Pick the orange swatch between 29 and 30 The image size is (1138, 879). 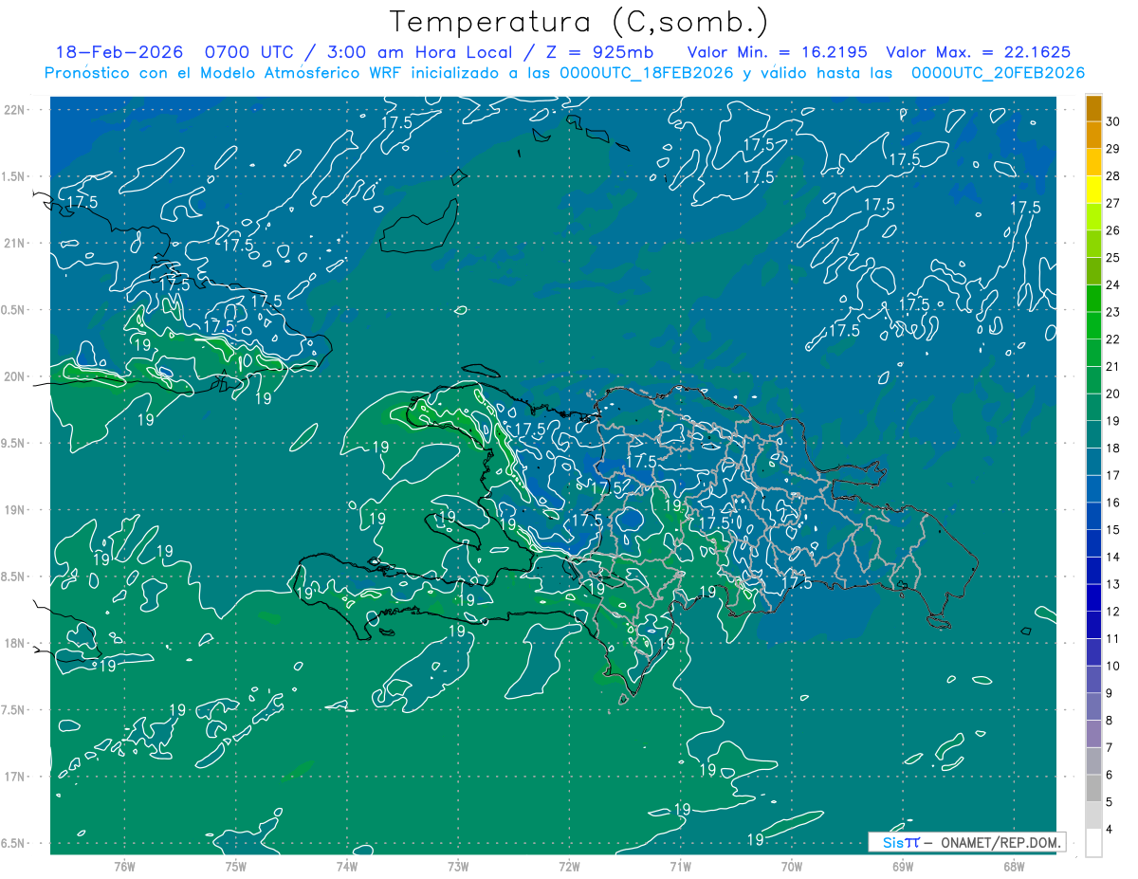click(x=1093, y=136)
